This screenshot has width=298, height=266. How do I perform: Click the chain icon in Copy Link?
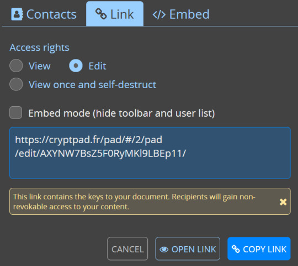pyautogui.click(x=236, y=249)
